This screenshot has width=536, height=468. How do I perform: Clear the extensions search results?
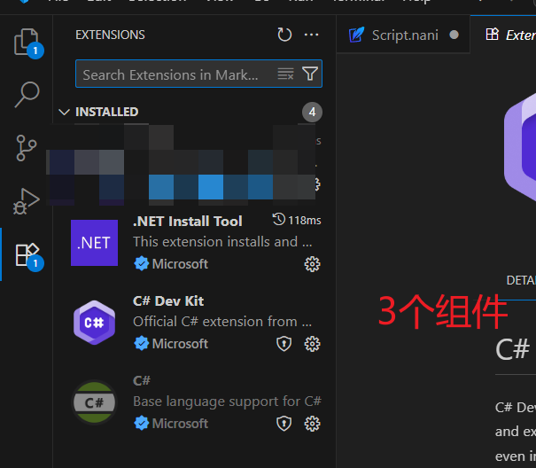click(x=286, y=74)
